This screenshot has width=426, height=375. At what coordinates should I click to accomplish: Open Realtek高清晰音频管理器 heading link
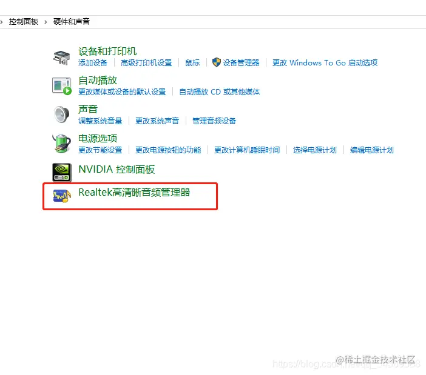point(134,193)
